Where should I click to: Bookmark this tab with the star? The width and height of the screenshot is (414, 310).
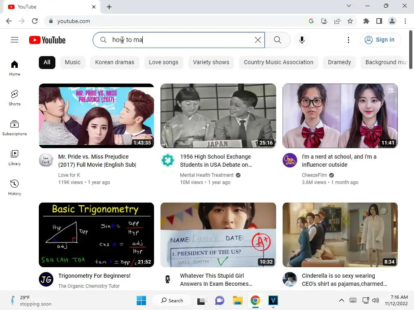point(350,21)
